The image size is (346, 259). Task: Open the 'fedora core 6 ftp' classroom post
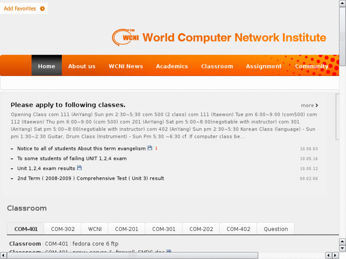coord(95,244)
